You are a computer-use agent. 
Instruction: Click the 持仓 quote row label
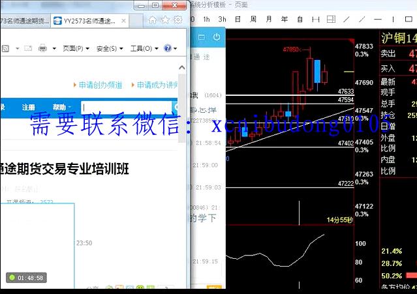(x=388, y=115)
